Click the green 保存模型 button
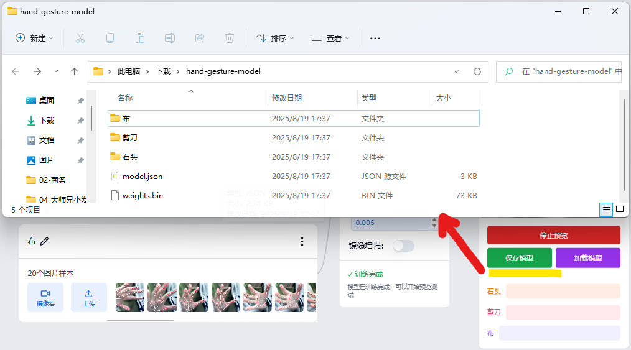This screenshot has width=631, height=350. 520,258
